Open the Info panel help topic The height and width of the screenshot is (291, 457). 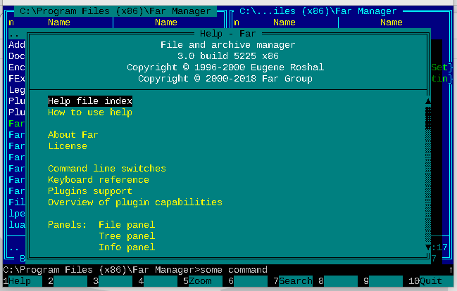(x=127, y=247)
